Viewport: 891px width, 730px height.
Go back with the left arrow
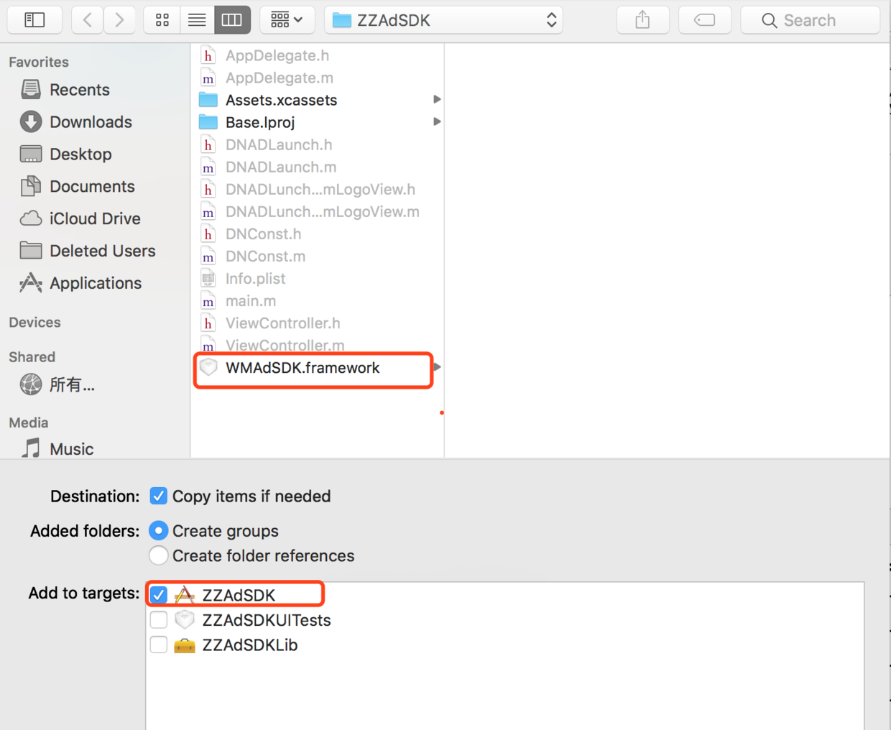pos(88,20)
